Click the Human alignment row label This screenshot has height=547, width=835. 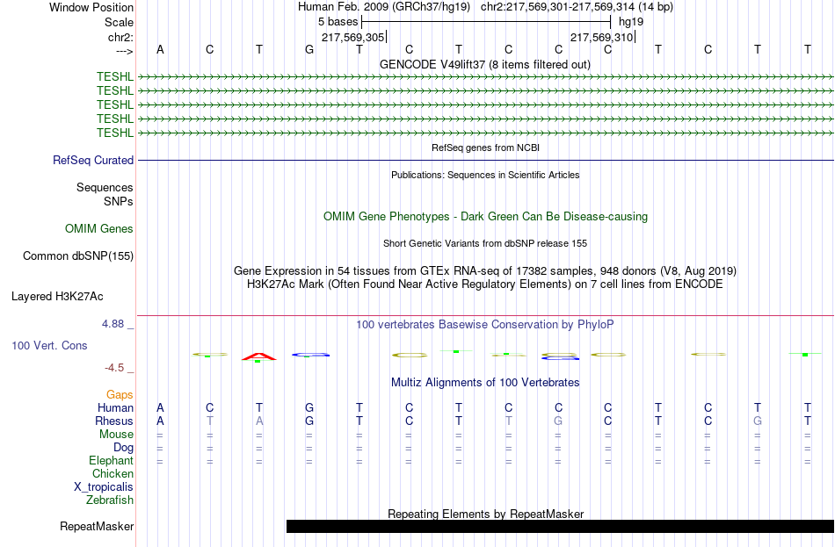[115, 408]
